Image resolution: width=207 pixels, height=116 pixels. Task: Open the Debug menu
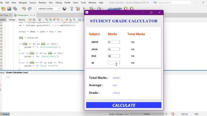pyautogui.click(x=59, y=3)
